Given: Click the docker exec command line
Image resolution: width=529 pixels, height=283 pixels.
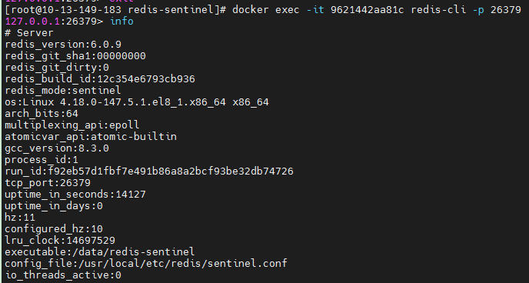Looking at the screenshot, I should 263,10.
